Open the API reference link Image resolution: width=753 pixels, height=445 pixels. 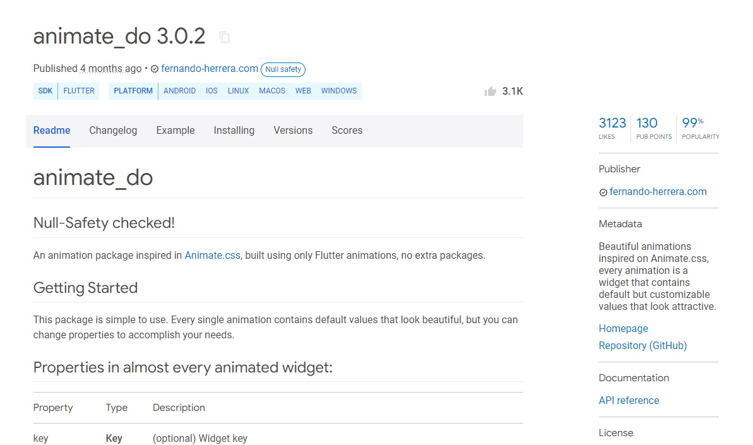click(x=629, y=400)
